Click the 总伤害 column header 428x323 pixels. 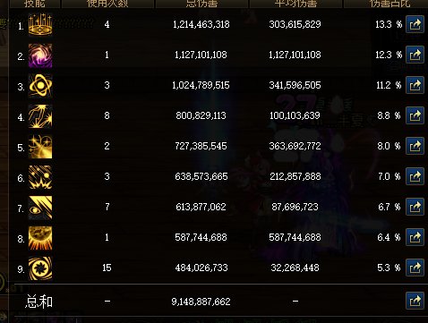point(201,4)
